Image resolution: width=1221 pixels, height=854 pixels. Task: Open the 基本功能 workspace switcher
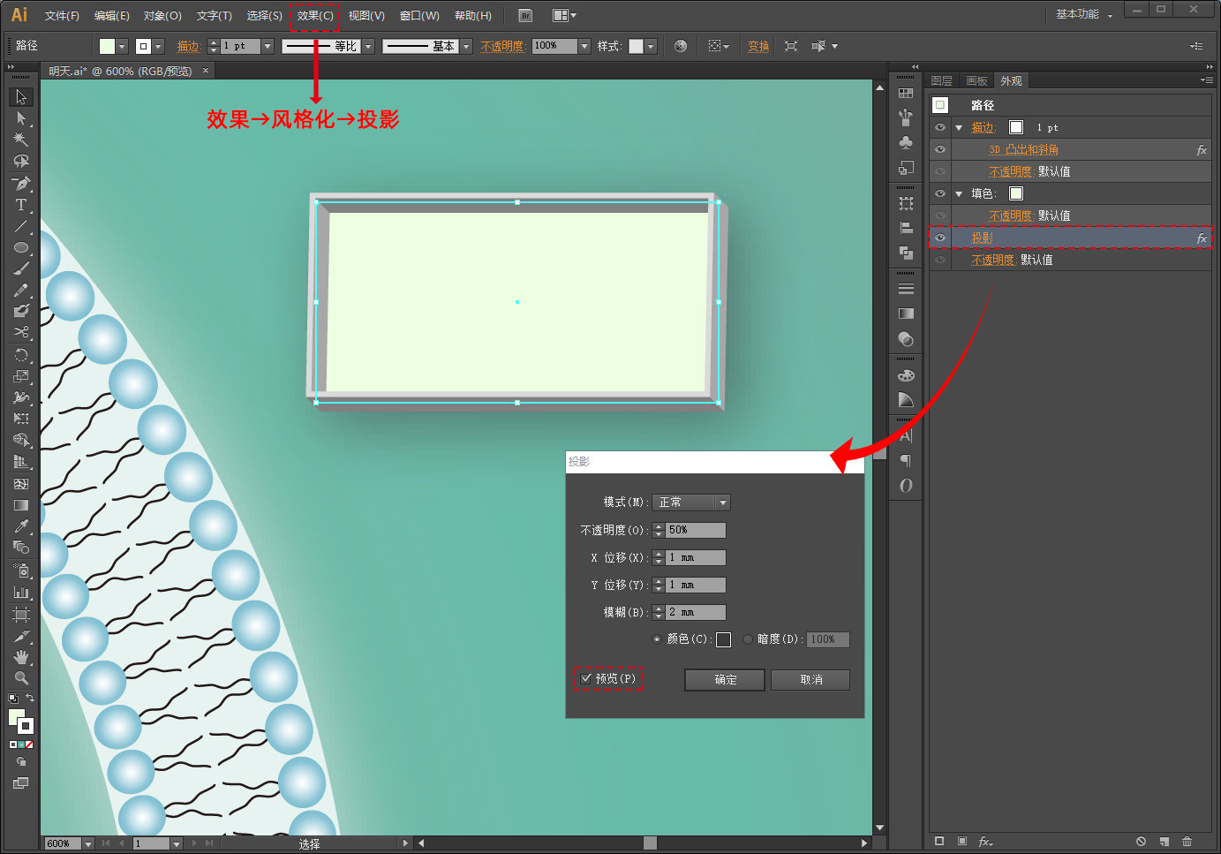pyautogui.click(x=1084, y=14)
